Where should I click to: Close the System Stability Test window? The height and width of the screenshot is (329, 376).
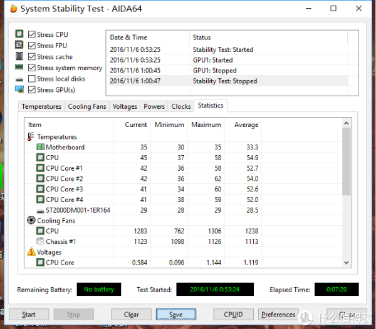coord(358,9)
